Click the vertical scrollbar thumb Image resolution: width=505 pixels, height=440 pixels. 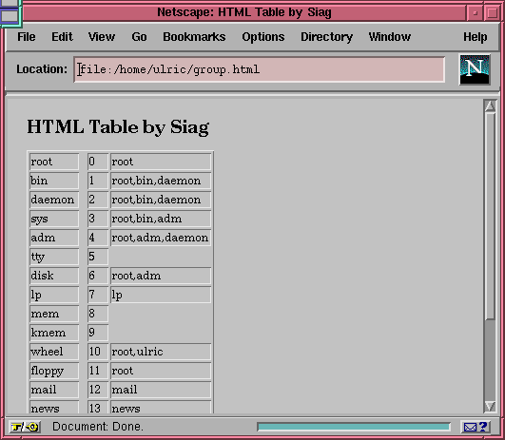(490, 216)
